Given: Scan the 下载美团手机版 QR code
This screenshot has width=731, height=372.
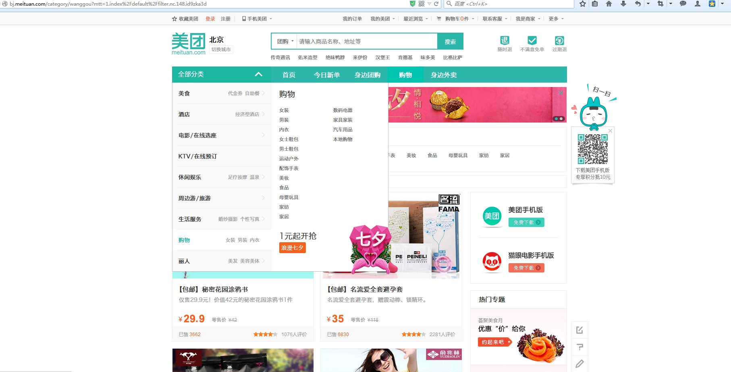Looking at the screenshot, I should 592,148.
